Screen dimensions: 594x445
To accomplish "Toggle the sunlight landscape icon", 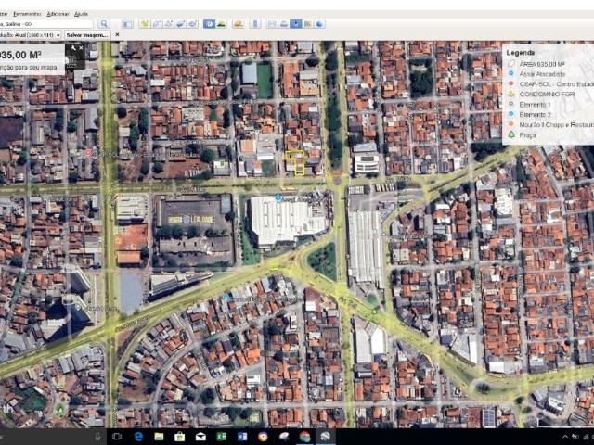I will pos(221,24).
